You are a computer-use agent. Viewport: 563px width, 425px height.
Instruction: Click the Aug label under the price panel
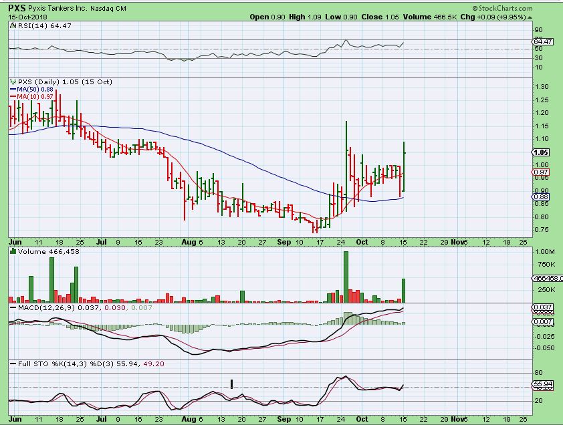[189, 242]
